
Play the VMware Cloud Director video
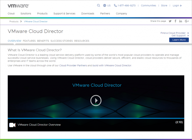[x=96, y=100]
